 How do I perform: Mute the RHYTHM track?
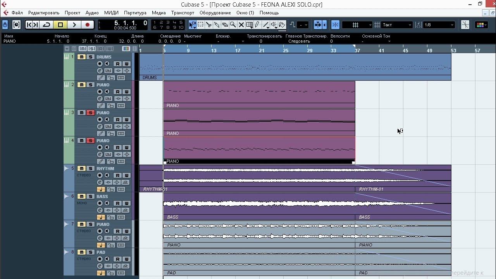tap(81, 169)
